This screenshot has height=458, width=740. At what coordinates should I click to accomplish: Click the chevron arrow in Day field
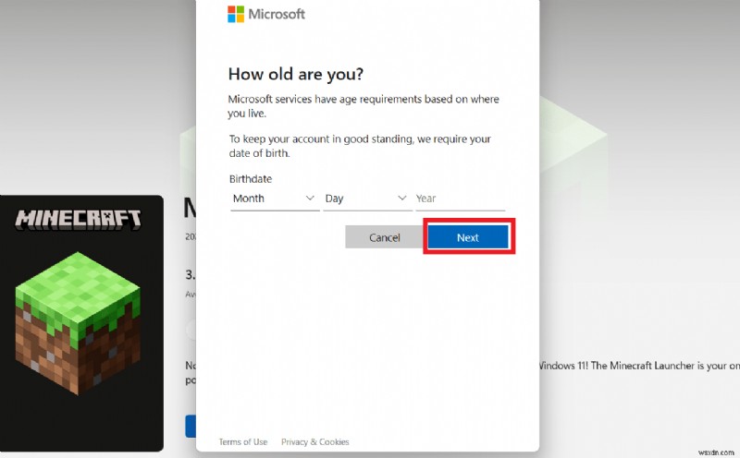pos(402,199)
